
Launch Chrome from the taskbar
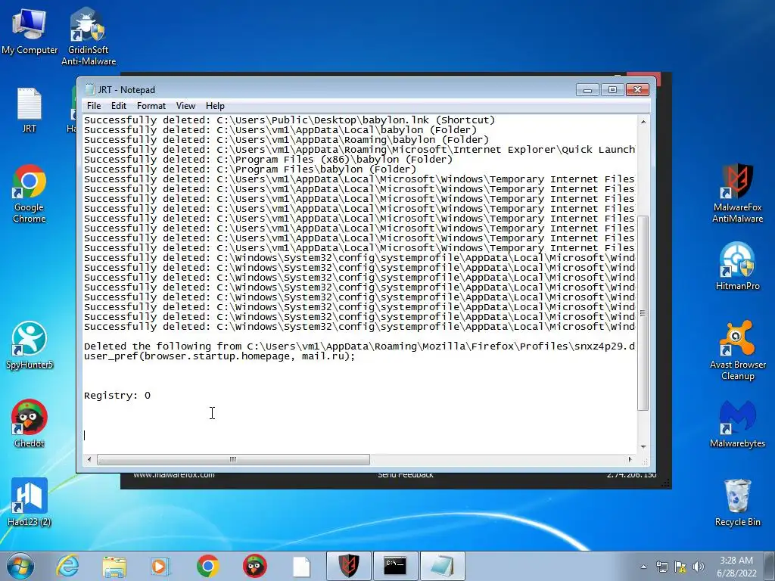(207, 566)
